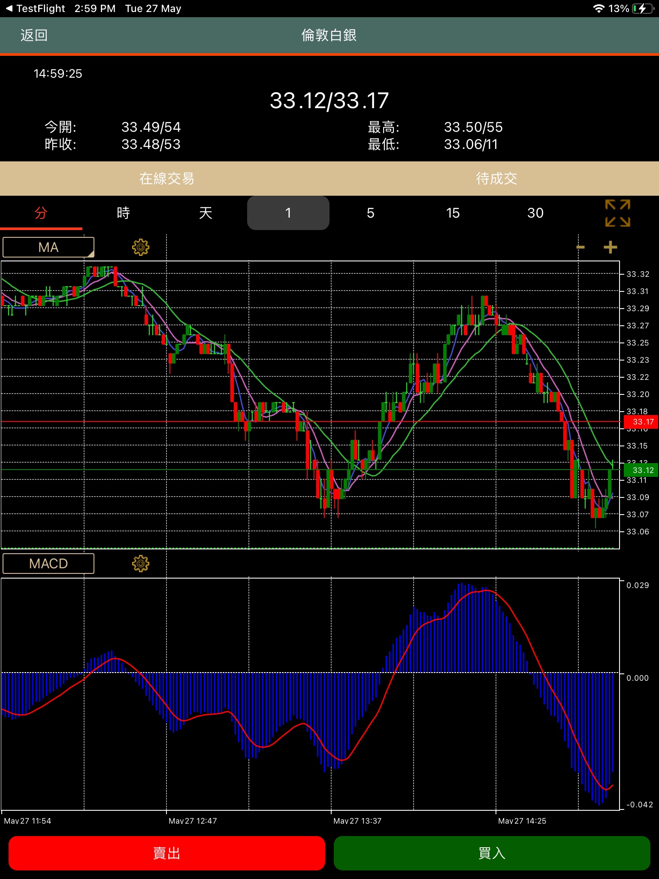This screenshot has width=659, height=879.
Task: Open the 待成交 pending orders section
Action: click(x=496, y=179)
